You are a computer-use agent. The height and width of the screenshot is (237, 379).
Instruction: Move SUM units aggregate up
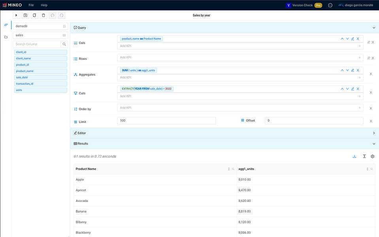point(342,70)
